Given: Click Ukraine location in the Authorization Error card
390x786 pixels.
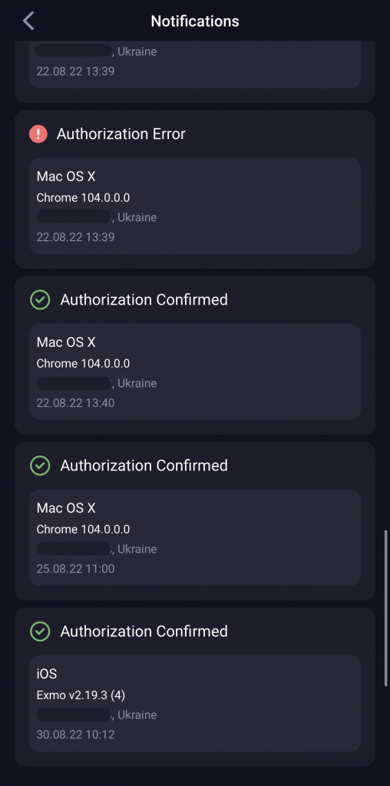Looking at the screenshot, I should click(137, 217).
